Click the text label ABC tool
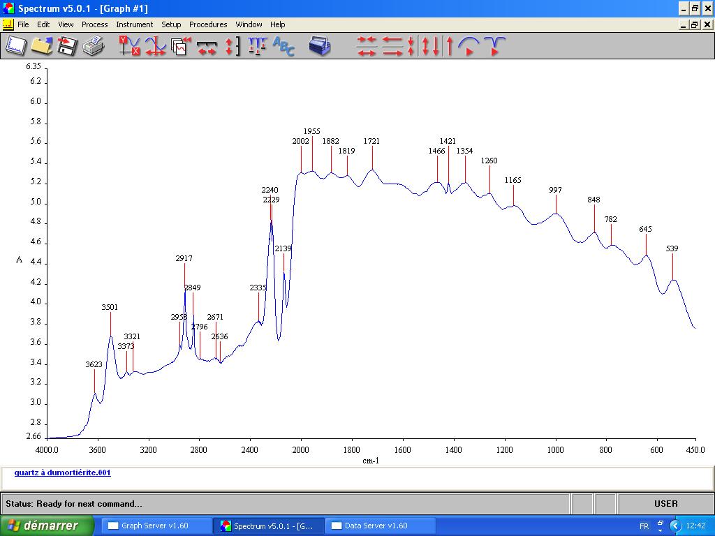The width and height of the screenshot is (715, 536). [283, 46]
